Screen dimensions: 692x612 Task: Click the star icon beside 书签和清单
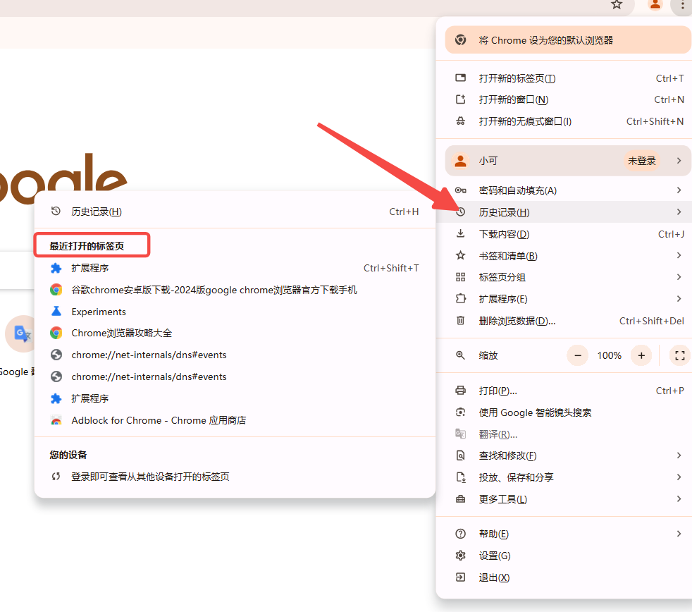pyautogui.click(x=460, y=255)
